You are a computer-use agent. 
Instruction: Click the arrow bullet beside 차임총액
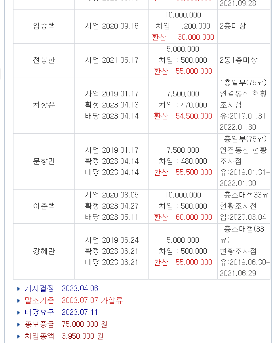pos(19,336)
